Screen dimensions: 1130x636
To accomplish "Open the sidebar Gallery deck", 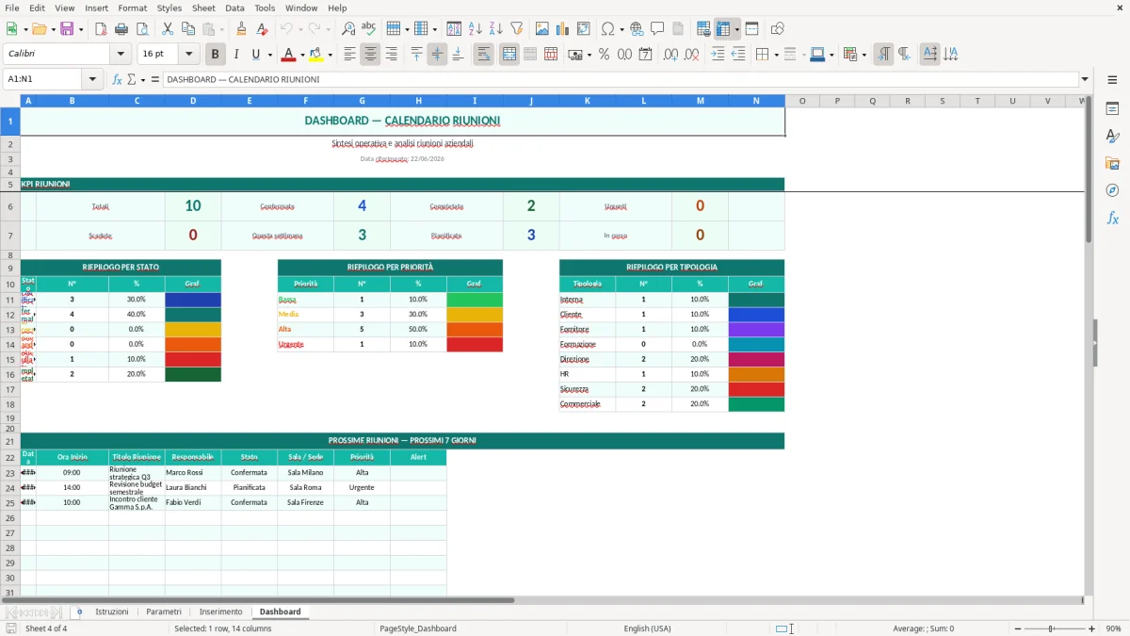I will pyautogui.click(x=1112, y=164).
